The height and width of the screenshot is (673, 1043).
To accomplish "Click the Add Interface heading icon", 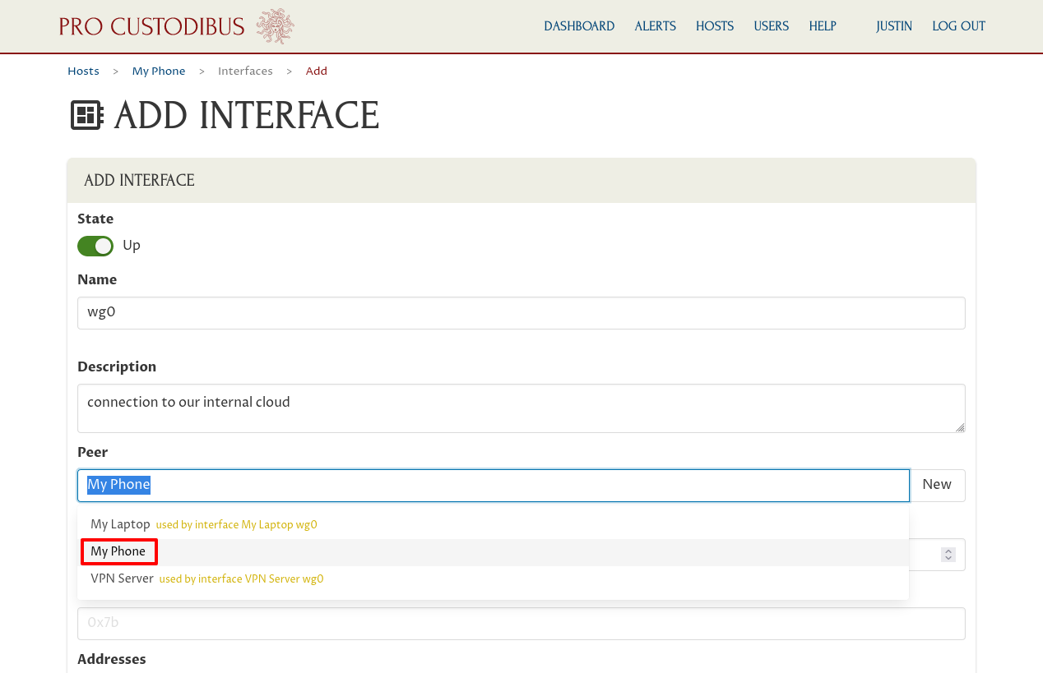I will (x=86, y=116).
